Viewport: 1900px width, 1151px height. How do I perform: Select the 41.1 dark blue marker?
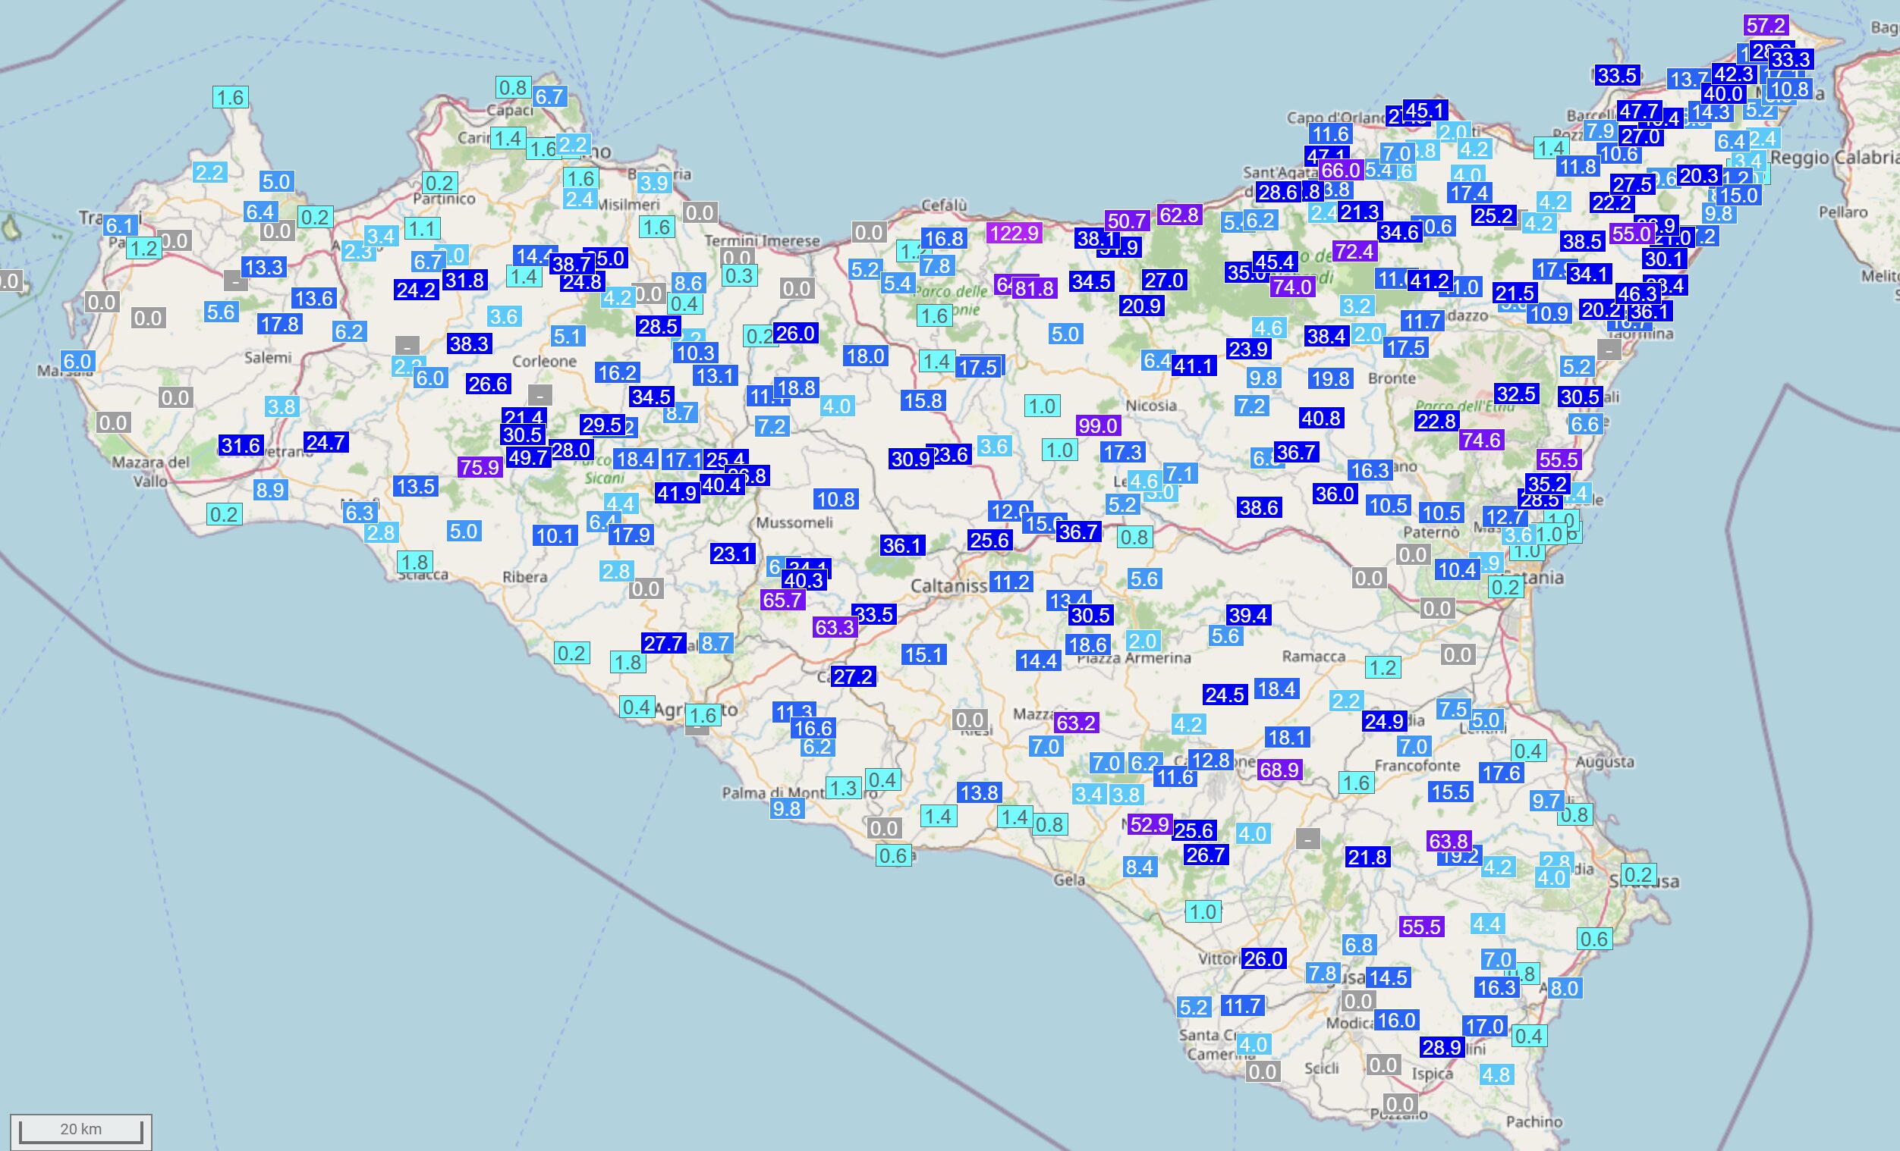(x=1194, y=366)
